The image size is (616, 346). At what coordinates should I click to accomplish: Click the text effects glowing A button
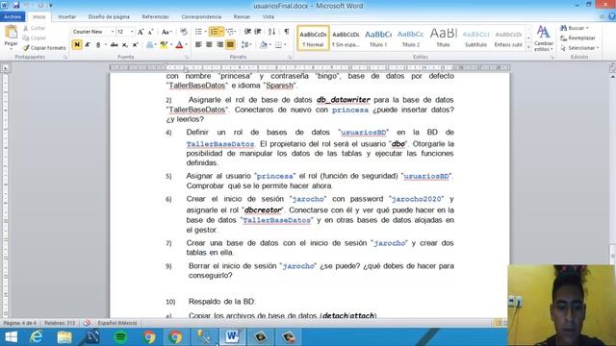pyautogui.click(x=149, y=45)
